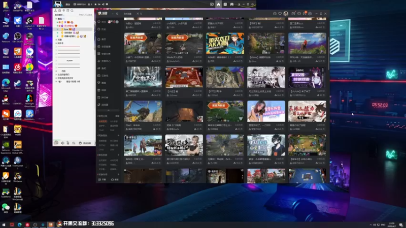The height and width of the screenshot is (228, 406).
Task: Click the Windows Start button
Action: [x=4, y=224]
